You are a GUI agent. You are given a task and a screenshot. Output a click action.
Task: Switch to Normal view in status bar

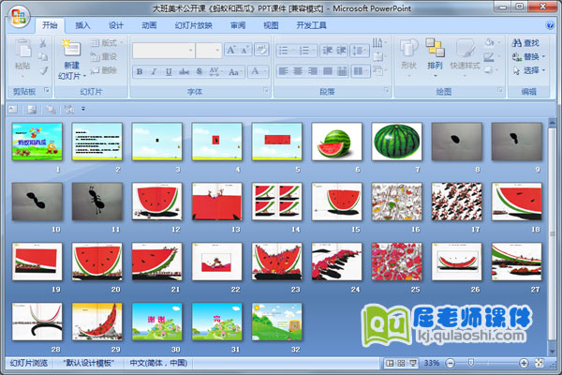[390, 363]
